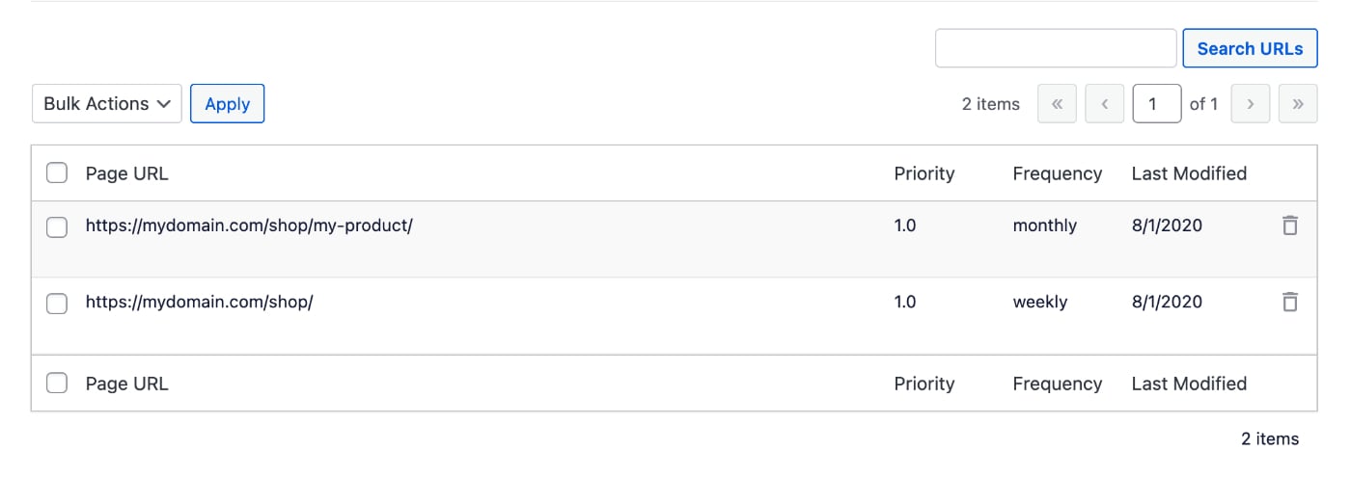Image resolution: width=1351 pixels, height=477 pixels.
Task: Select the mydomain.com/shop/ row checkbox
Action: point(57,304)
